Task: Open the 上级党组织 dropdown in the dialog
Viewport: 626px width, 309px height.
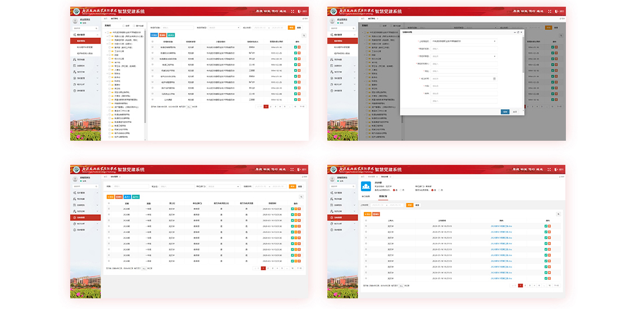Action: click(463, 41)
